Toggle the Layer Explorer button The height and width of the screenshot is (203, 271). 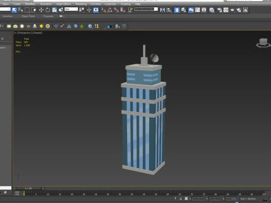tap(183, 10)
